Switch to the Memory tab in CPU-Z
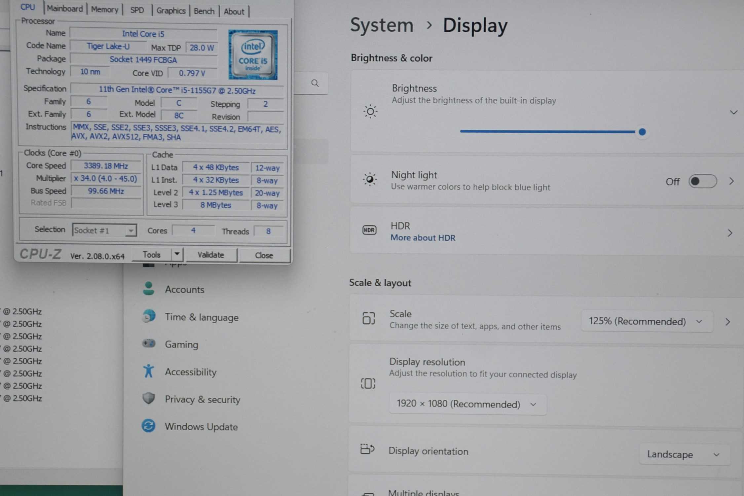 tap(104, 10)
